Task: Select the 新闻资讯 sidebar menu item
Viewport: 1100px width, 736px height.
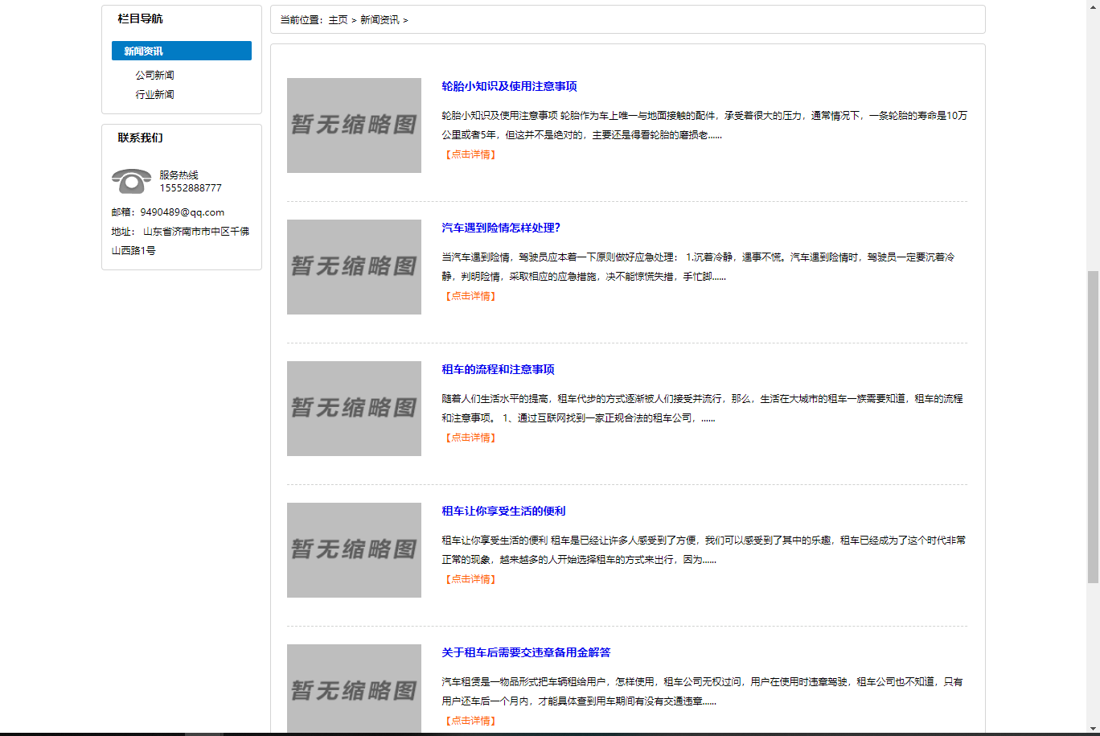Action: coord(181,51)
